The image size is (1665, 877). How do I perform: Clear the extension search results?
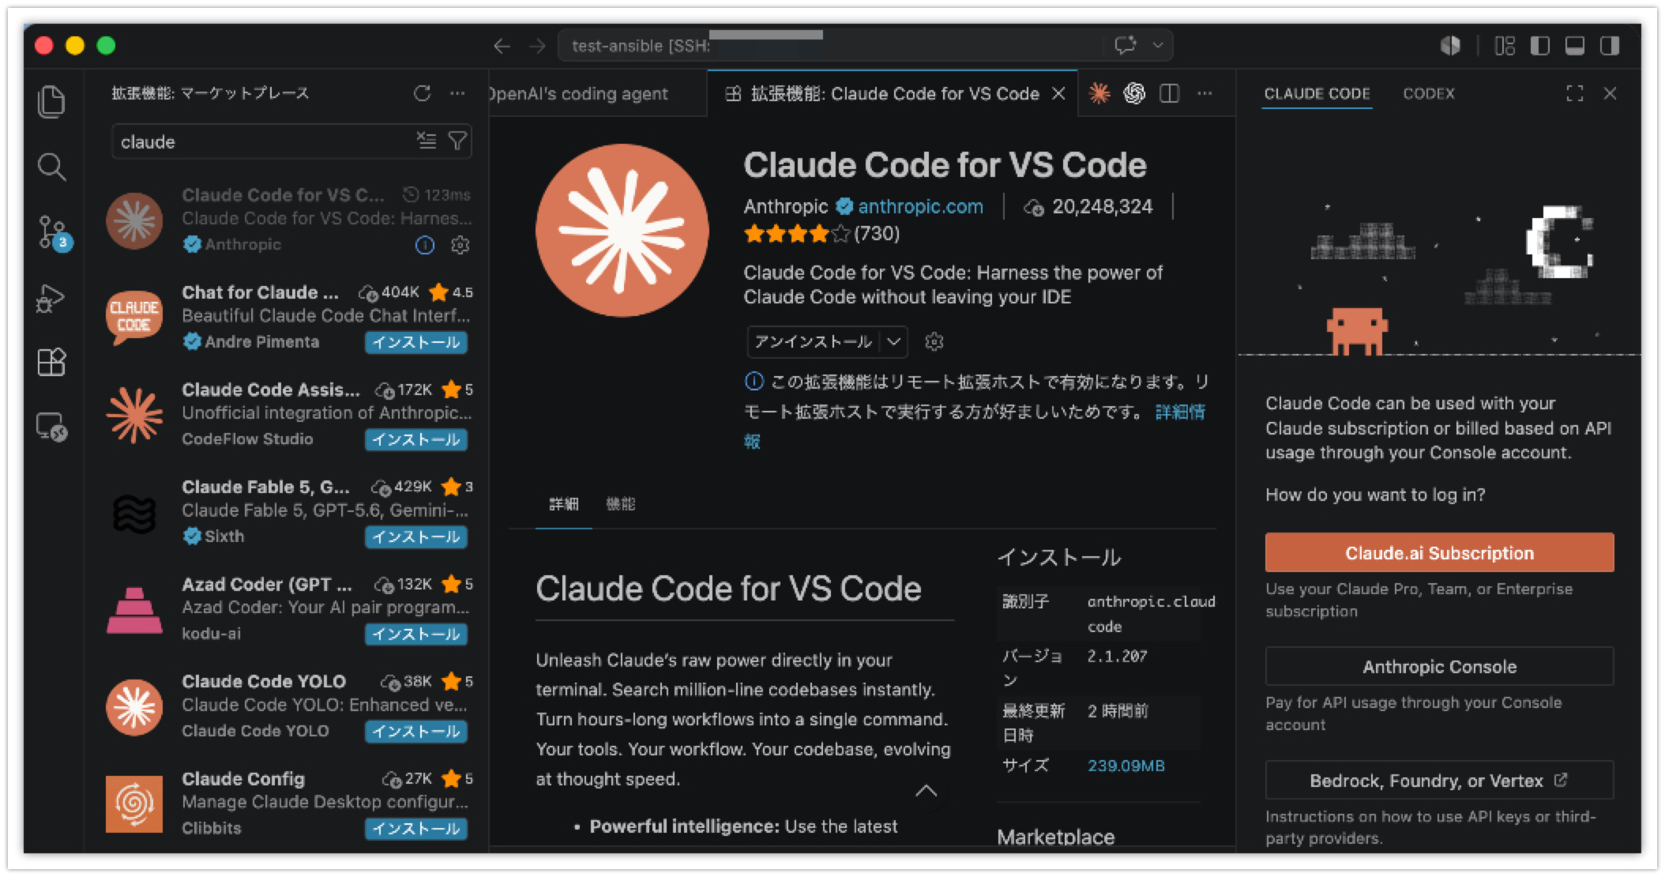click(427, 141)
